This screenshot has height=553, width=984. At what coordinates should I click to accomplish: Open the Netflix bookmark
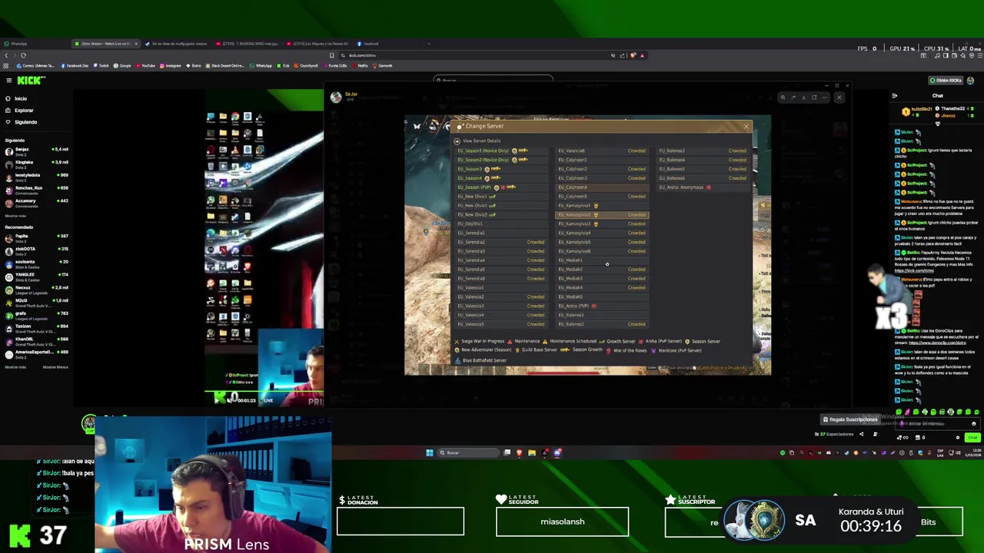(361, 65)
